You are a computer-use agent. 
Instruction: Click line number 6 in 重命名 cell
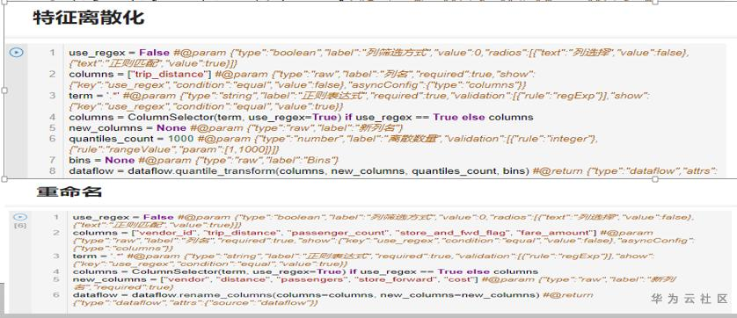pyautogui.click(x=56, y=295)
